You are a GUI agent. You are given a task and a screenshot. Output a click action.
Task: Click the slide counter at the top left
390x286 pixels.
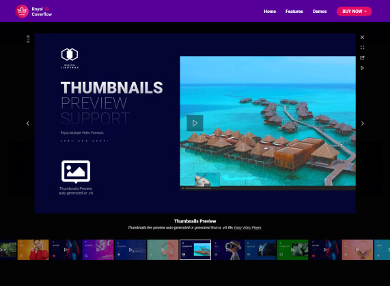[28, 39]
